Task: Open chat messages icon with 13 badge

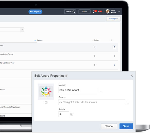Action: (x=94, y=12)
